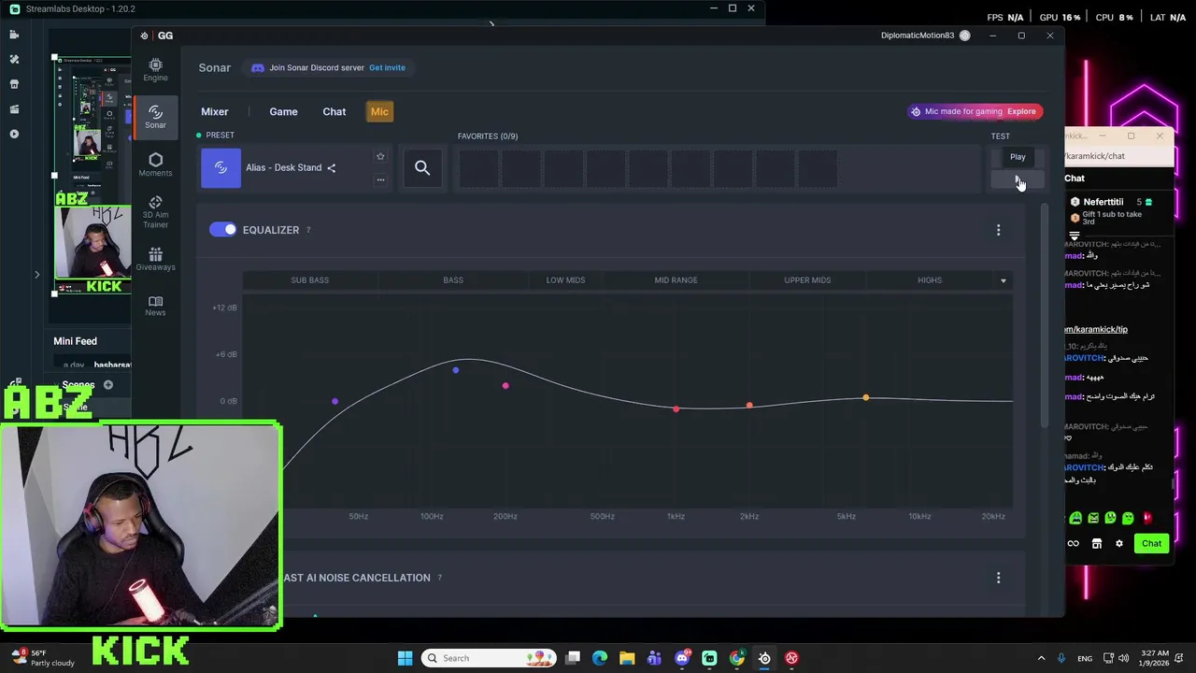Open Streamlabs themes icon in left rail
Viewport: 1196px width, 673px height.
click(14, 59)
